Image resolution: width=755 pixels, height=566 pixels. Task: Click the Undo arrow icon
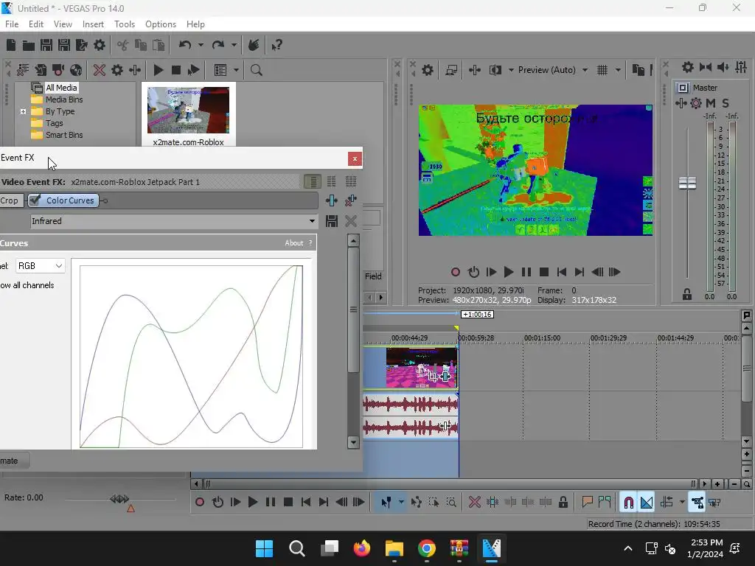(x=185, y=45)
